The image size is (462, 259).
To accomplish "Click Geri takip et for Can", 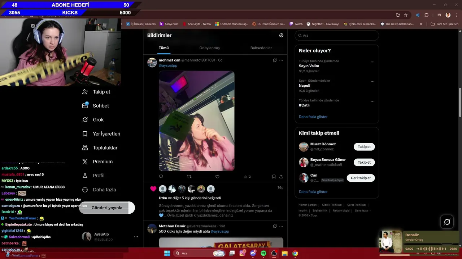I will [x=361, y=178].
